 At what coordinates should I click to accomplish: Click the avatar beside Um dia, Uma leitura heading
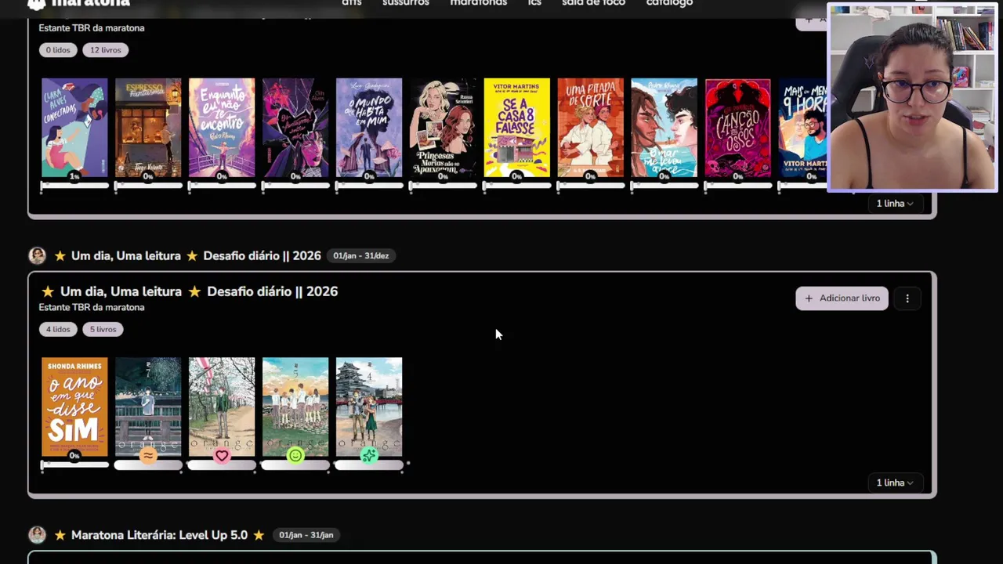37,256
